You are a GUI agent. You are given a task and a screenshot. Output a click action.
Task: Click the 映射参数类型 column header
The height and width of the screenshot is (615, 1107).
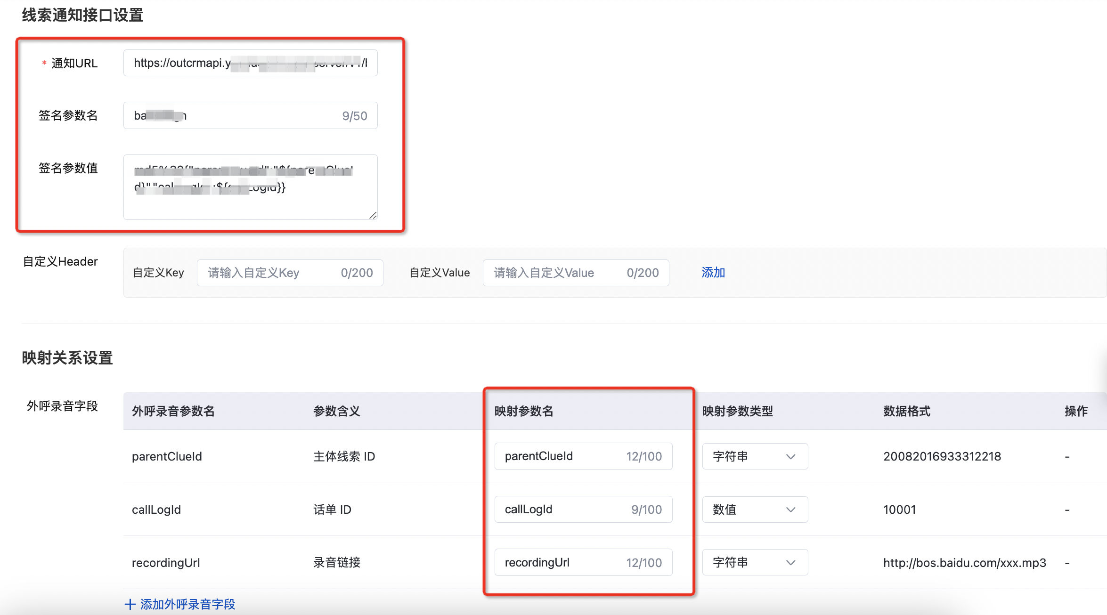737,411
